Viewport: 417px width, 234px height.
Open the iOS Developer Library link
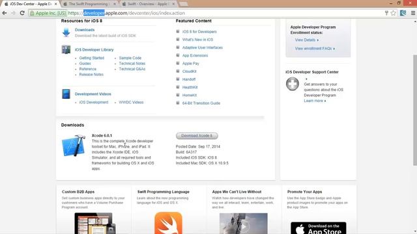94,49
